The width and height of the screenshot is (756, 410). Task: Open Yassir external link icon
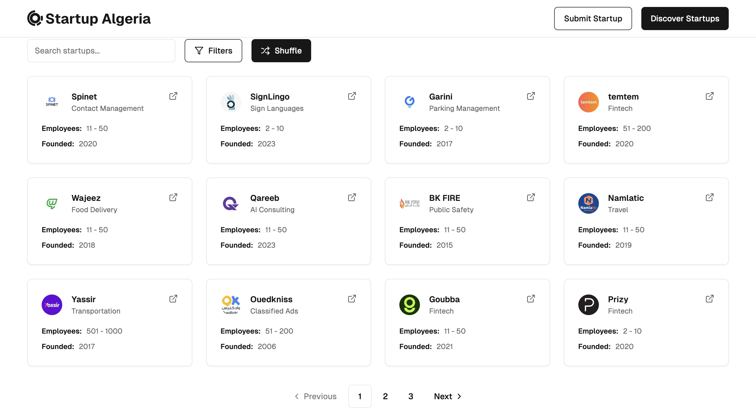pyautogui.click(x=173, y=298)
